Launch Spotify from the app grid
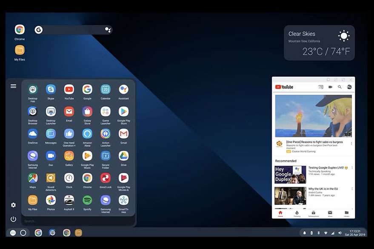Image resolution: width=374 pixels, height=249 pixels. [87, 200]
